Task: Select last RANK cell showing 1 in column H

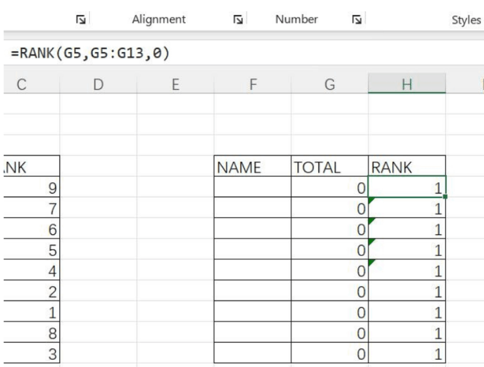Action: (x=407, y=353)
